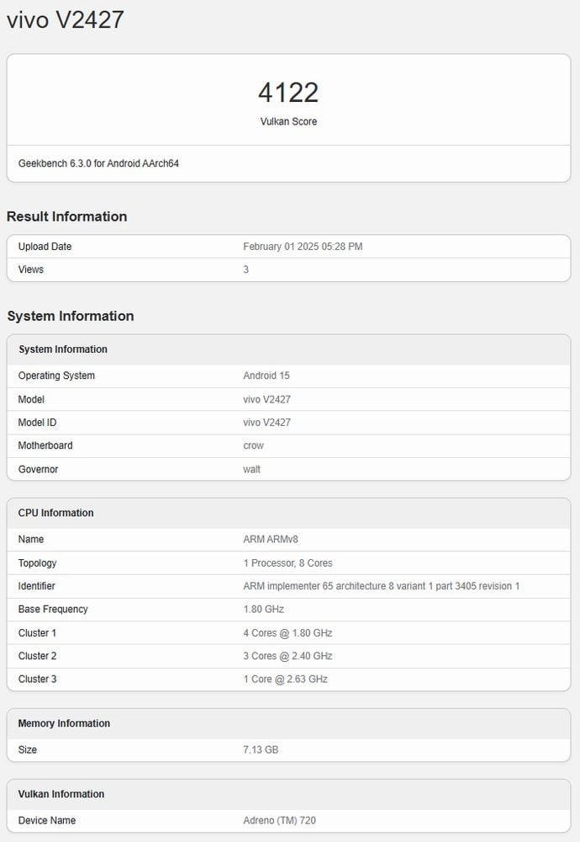Click the Views row label
The image size is (580, 842).
tap(31, 269)
